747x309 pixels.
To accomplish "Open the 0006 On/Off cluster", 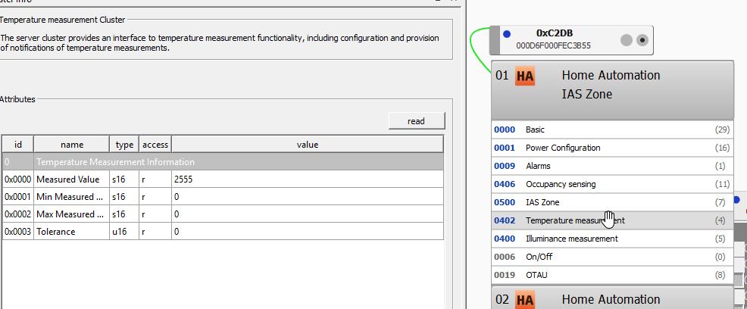I will (613, 257).
